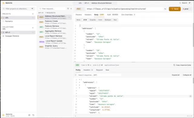Click small icon in bottom status bar
The height and width of the screenshot is (118, 194).
tap(75, 116)
